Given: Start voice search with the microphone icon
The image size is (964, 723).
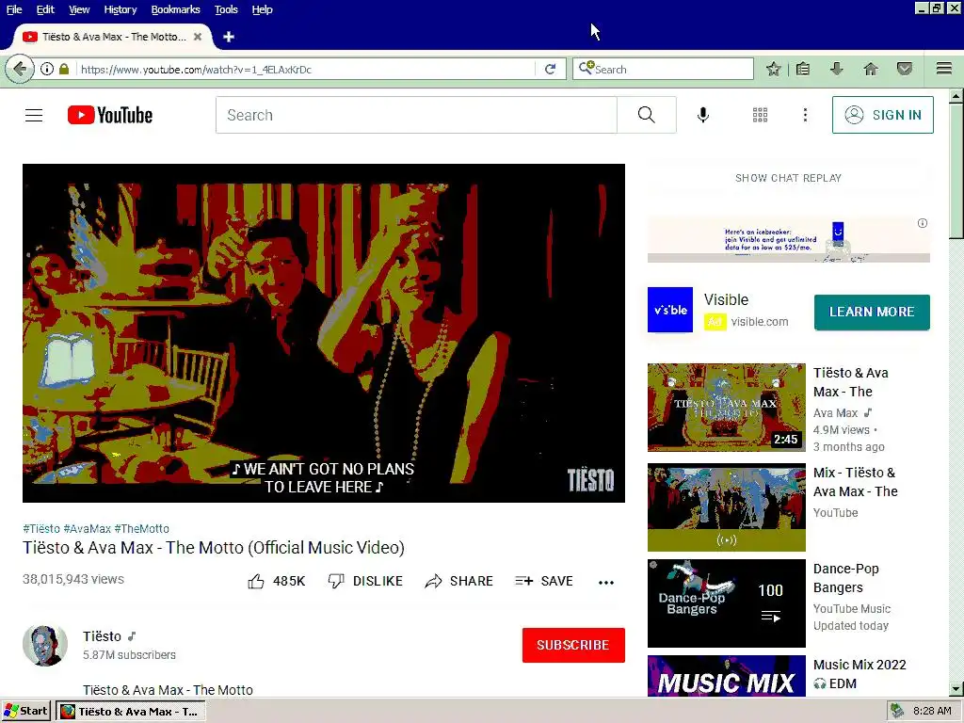Looking at the screenshot, I should click(702, 115).
